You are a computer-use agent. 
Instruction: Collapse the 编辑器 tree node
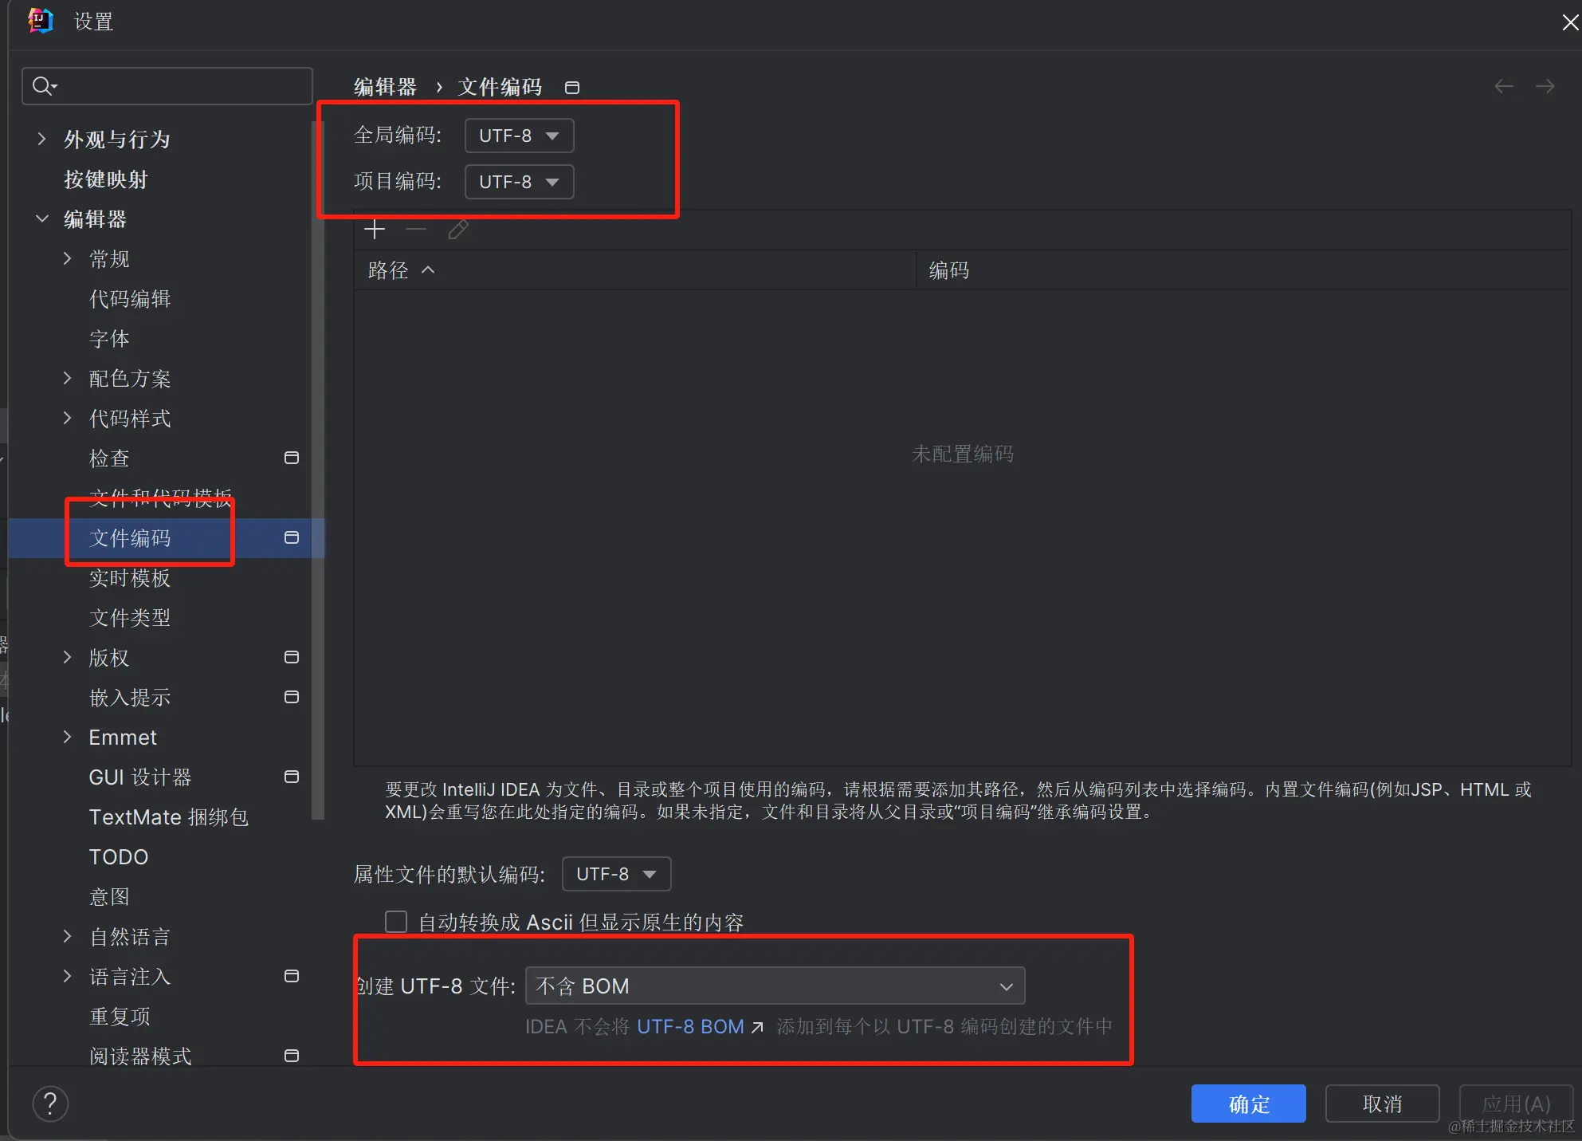(41, 219)
